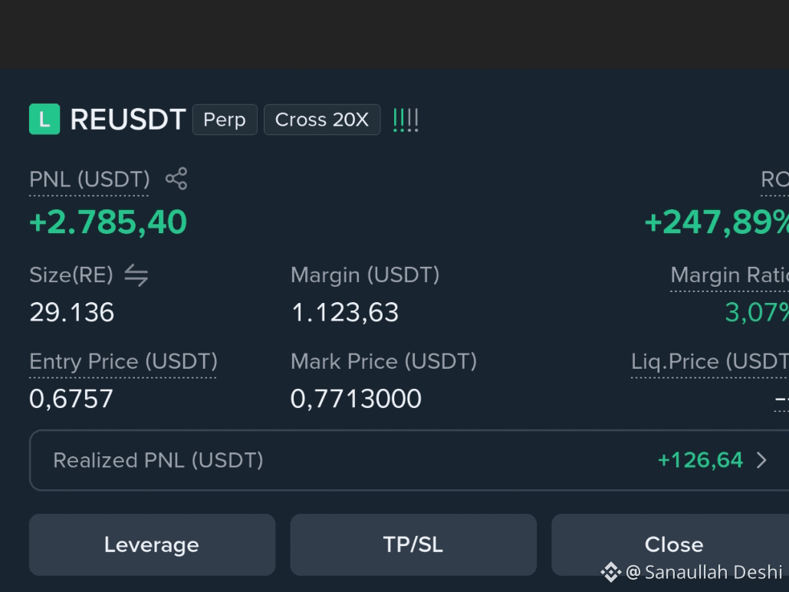Open the Cross 20X margin mode selector
Screen dimensions: 789x592
click(322, 120)
